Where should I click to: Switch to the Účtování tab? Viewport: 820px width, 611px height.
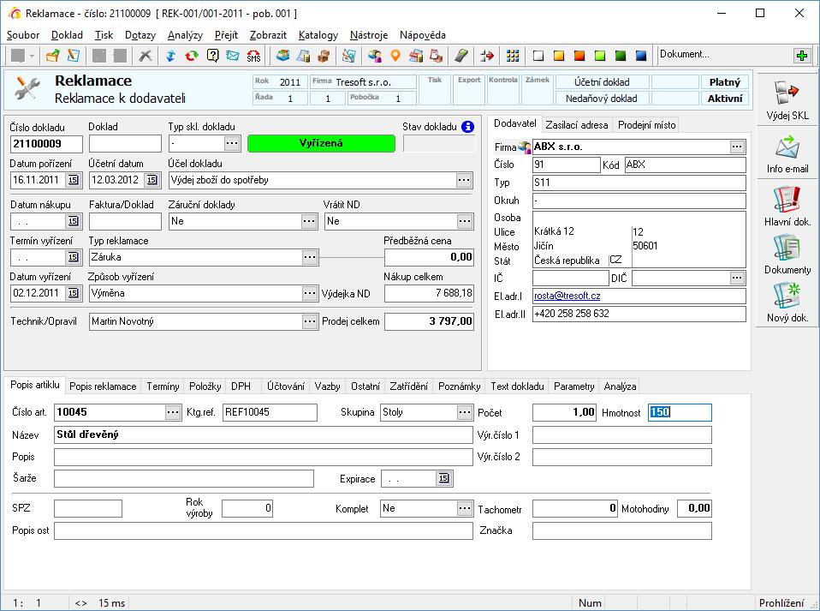[286, 386]
